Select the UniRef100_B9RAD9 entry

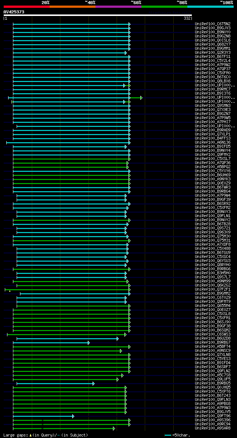click(213, 130)
